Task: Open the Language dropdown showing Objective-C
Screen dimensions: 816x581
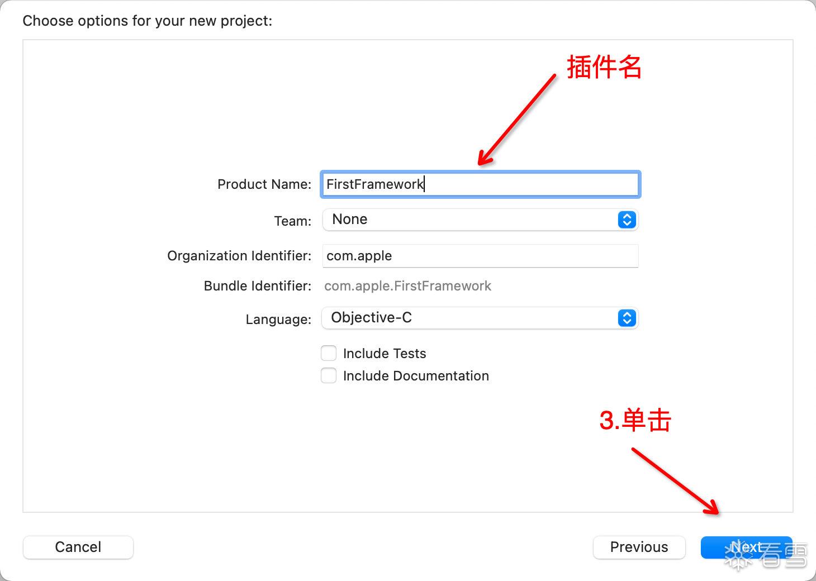Action: point(480,318)
